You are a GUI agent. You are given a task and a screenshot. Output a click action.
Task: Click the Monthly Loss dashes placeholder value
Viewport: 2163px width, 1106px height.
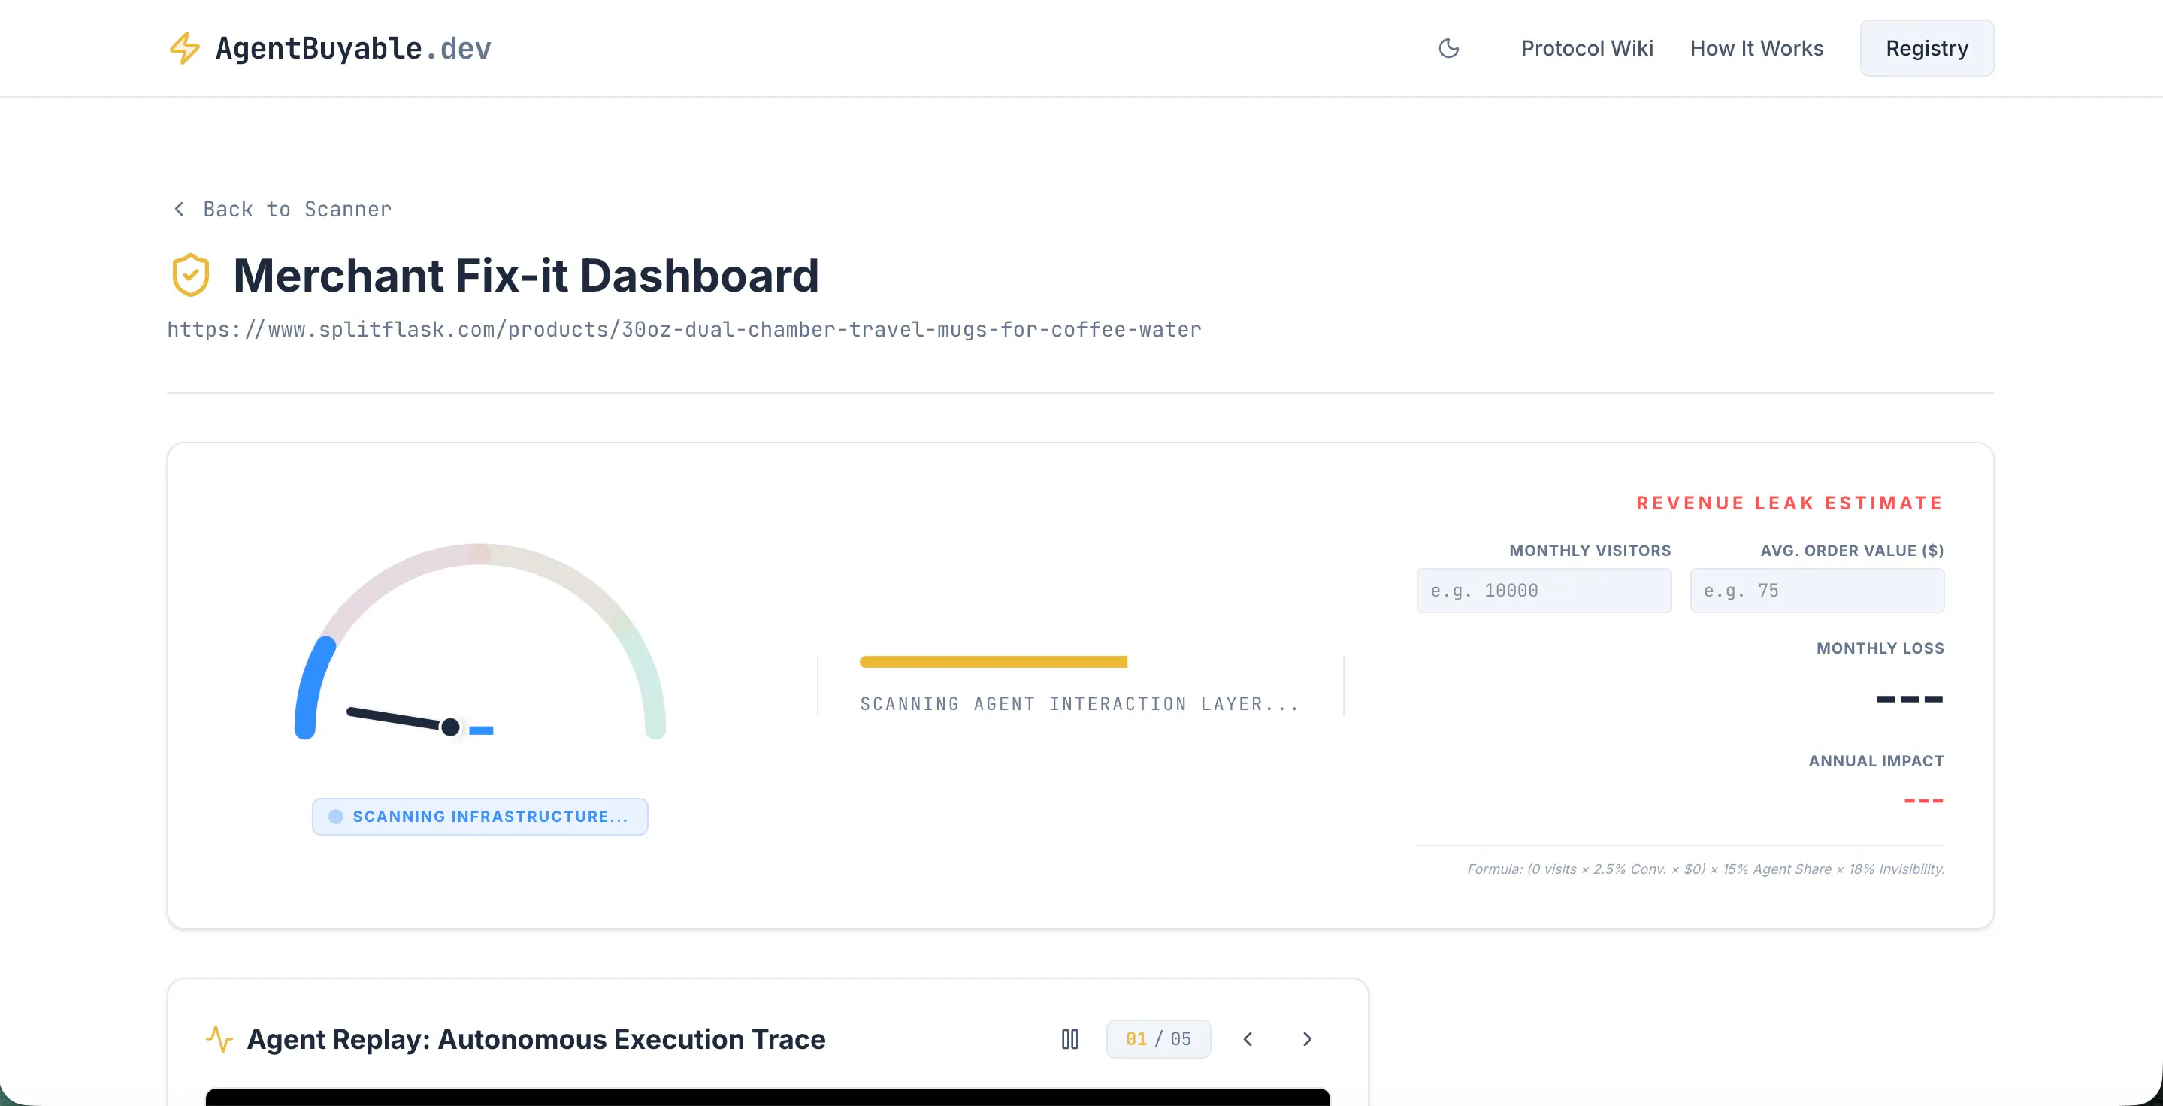tap(1910, 698)
